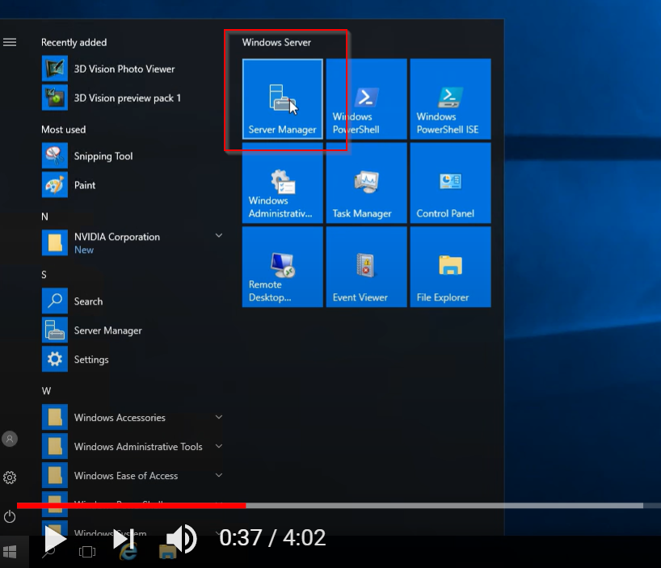This screenshot has width=661, height=568.
Task: Open the Windows Administrative Tools tile
Action: (283, 183)
